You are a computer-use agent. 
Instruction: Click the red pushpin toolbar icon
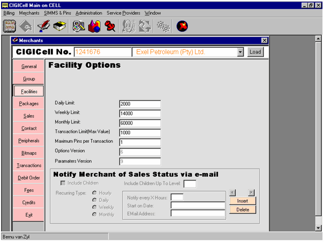click(x=110, y=26)
